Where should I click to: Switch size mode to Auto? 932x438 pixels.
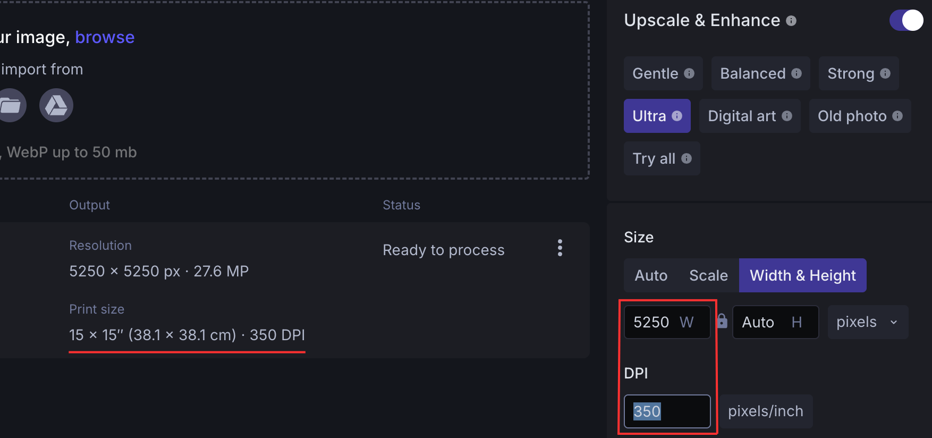pos(650,275)
